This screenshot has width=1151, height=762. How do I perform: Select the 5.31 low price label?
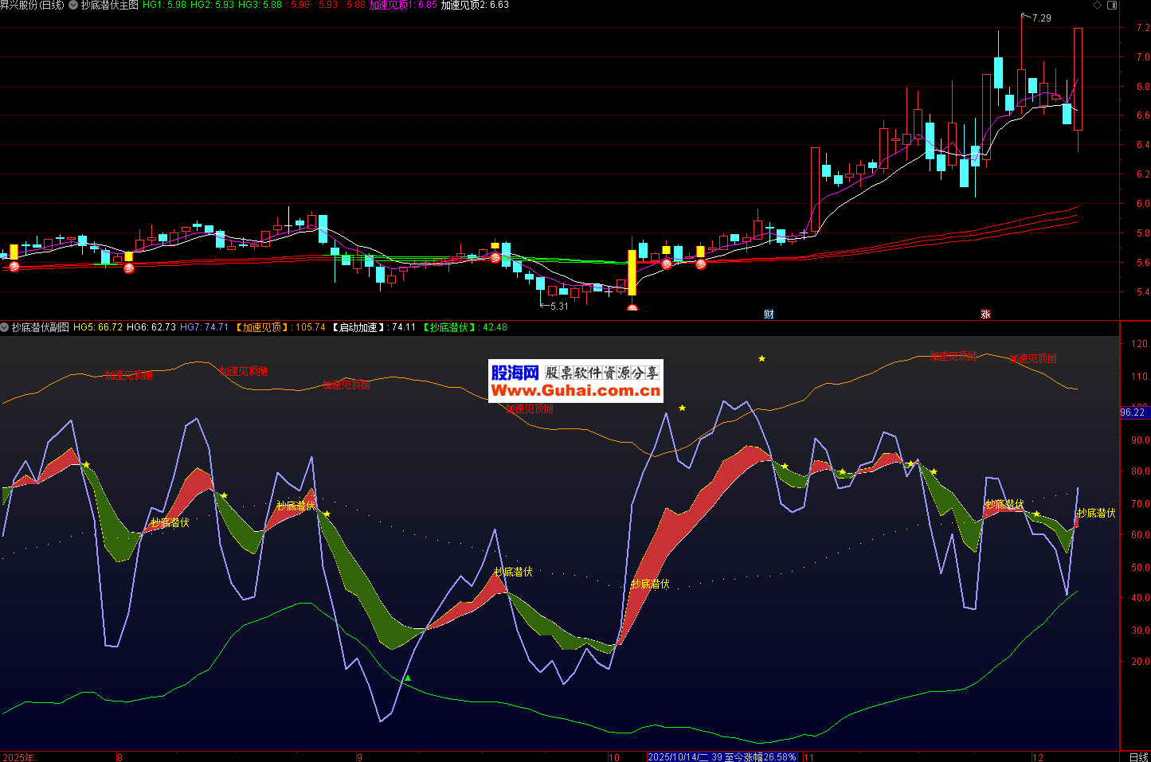click(x=559, y=307)
